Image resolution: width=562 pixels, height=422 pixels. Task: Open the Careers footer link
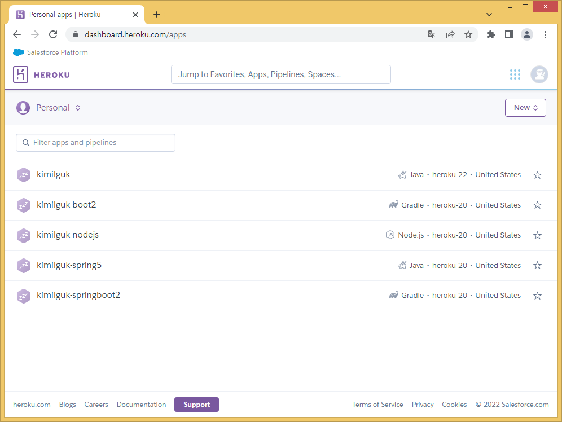tap(96, 405)
